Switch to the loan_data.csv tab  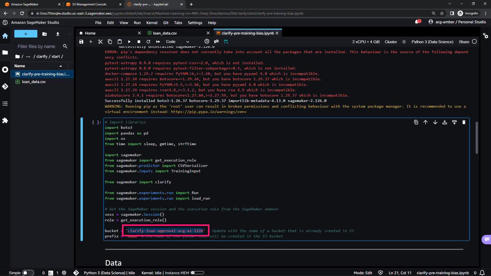click(165, 33)
